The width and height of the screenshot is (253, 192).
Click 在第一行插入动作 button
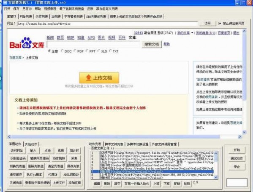click(x=137, y=184)
